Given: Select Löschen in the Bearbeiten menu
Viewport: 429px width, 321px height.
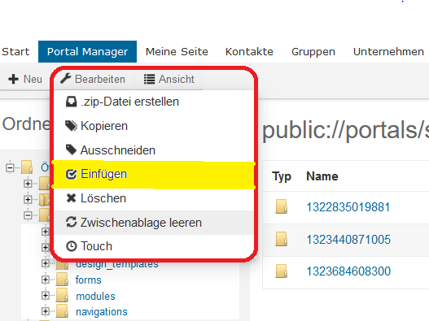Looking at the screenshot, I should tap(154, 198).
